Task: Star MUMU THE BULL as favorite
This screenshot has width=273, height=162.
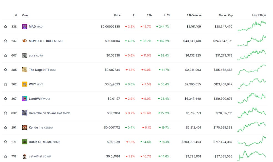Action: [x=6, y=41]
